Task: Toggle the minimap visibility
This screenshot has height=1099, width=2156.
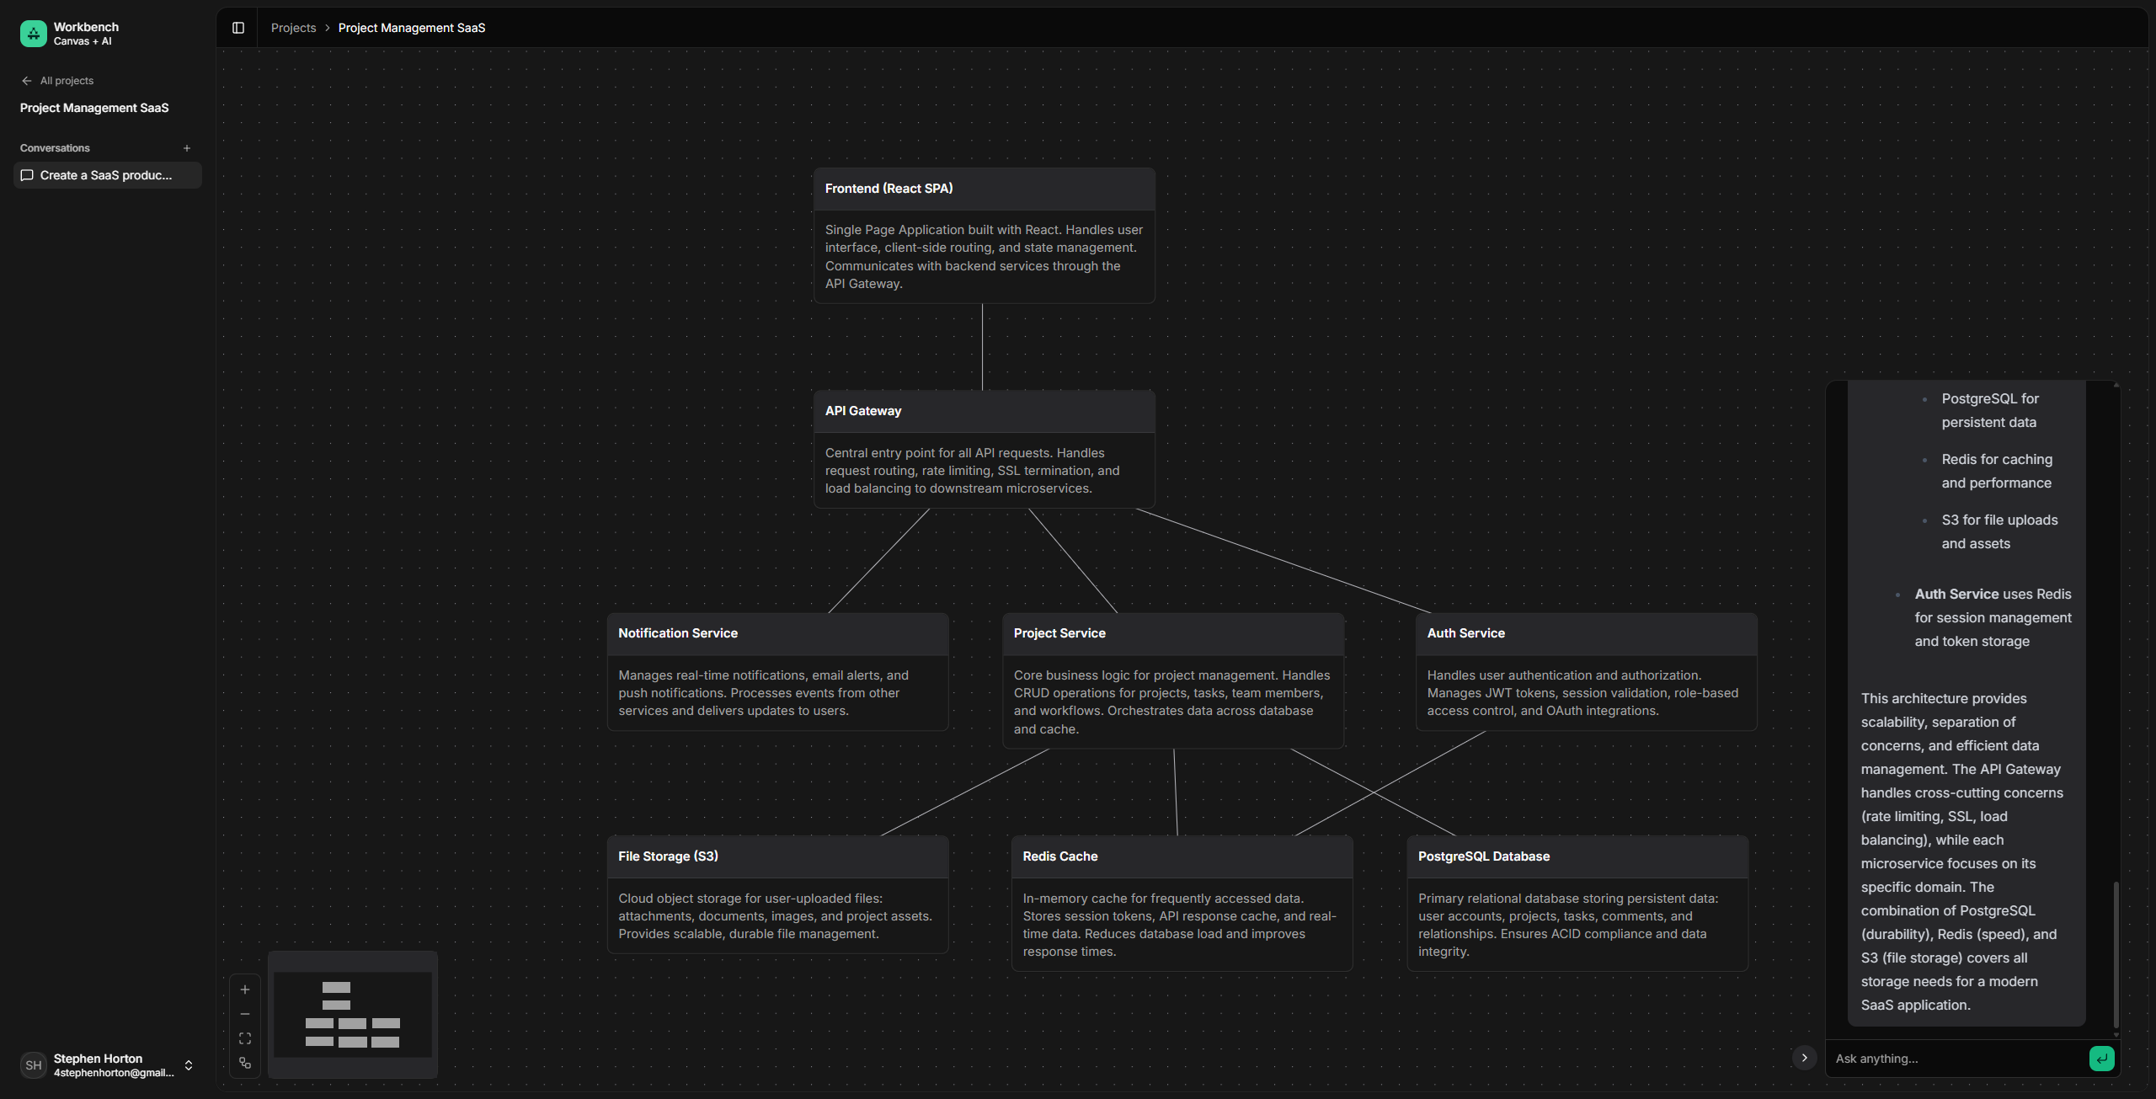Action: (352, 1015)
